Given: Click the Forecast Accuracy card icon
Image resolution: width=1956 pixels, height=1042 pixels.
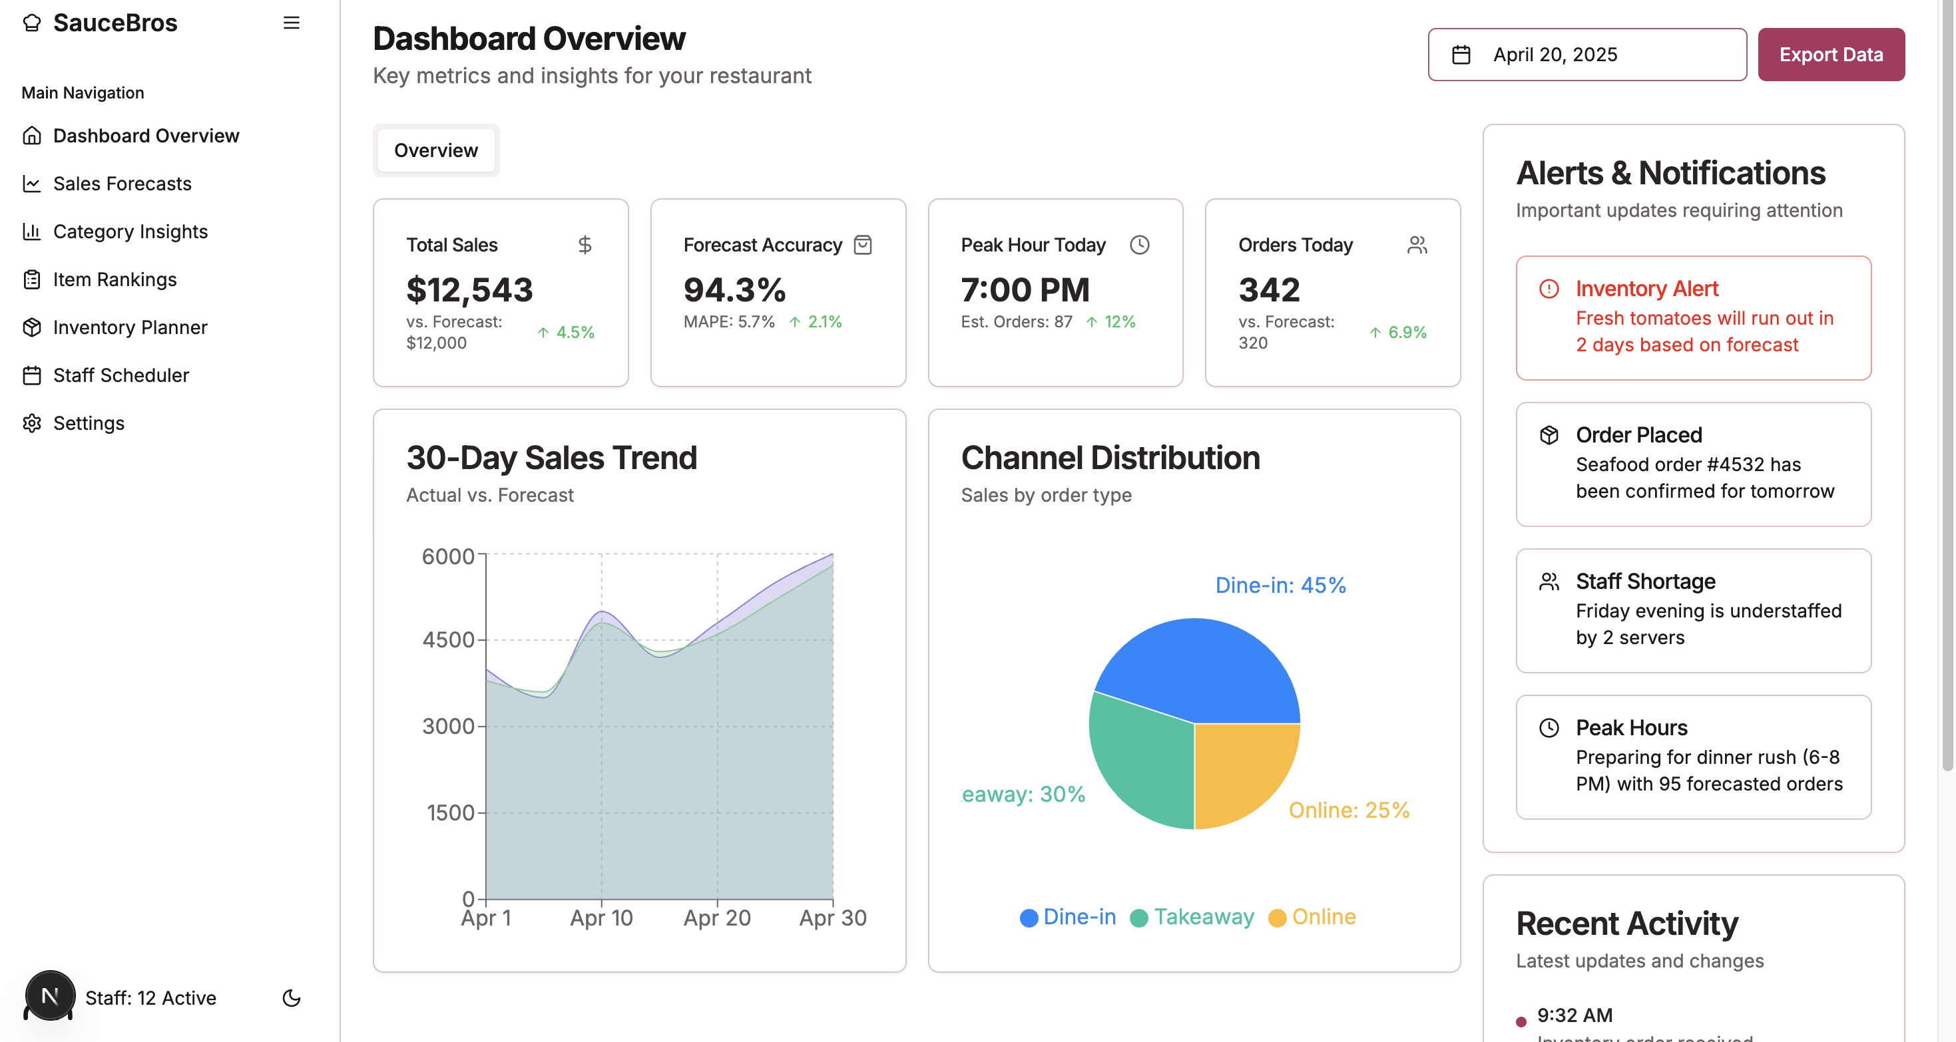Looking at the screenshot, I should point(863,245).
